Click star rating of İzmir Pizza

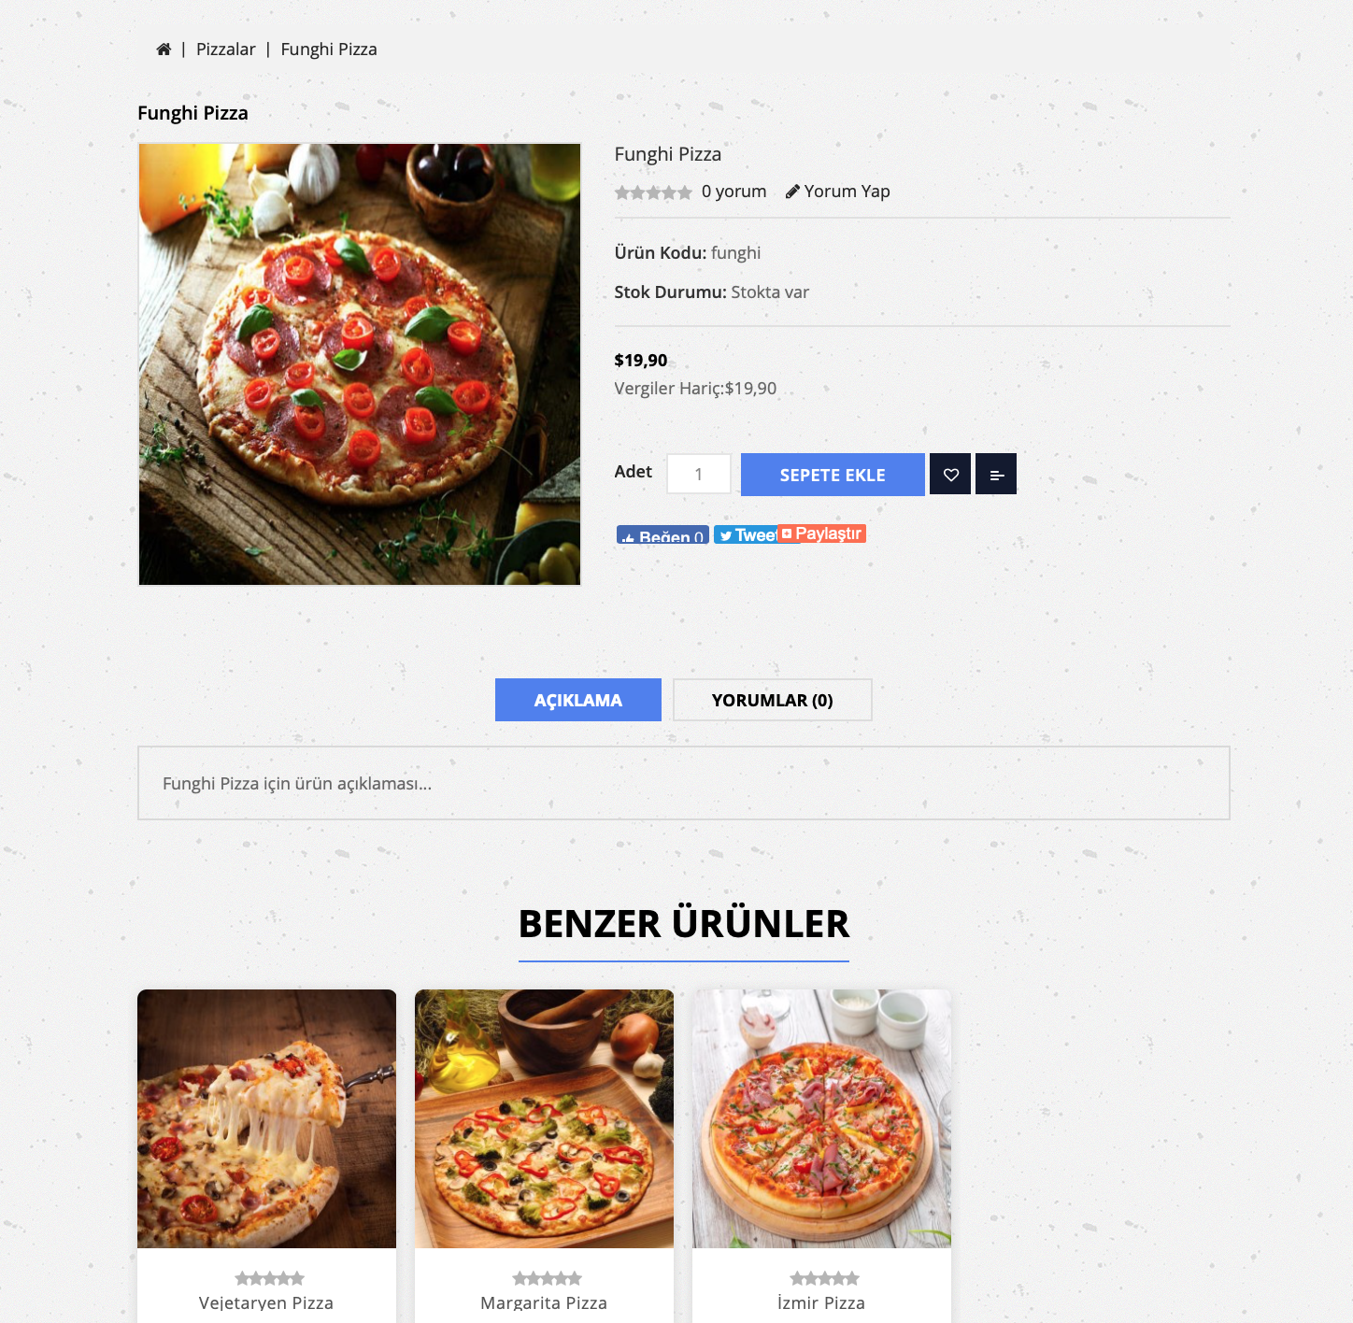pyautogui.click(x=824, y=1278)
